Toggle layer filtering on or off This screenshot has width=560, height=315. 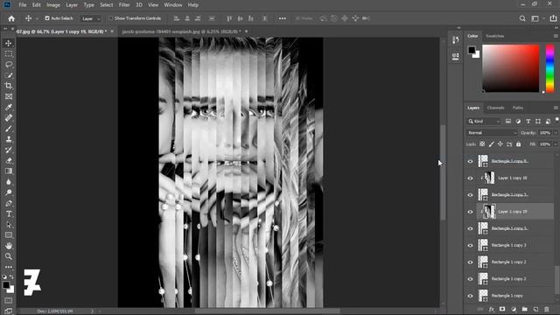(x=556, y=120)
